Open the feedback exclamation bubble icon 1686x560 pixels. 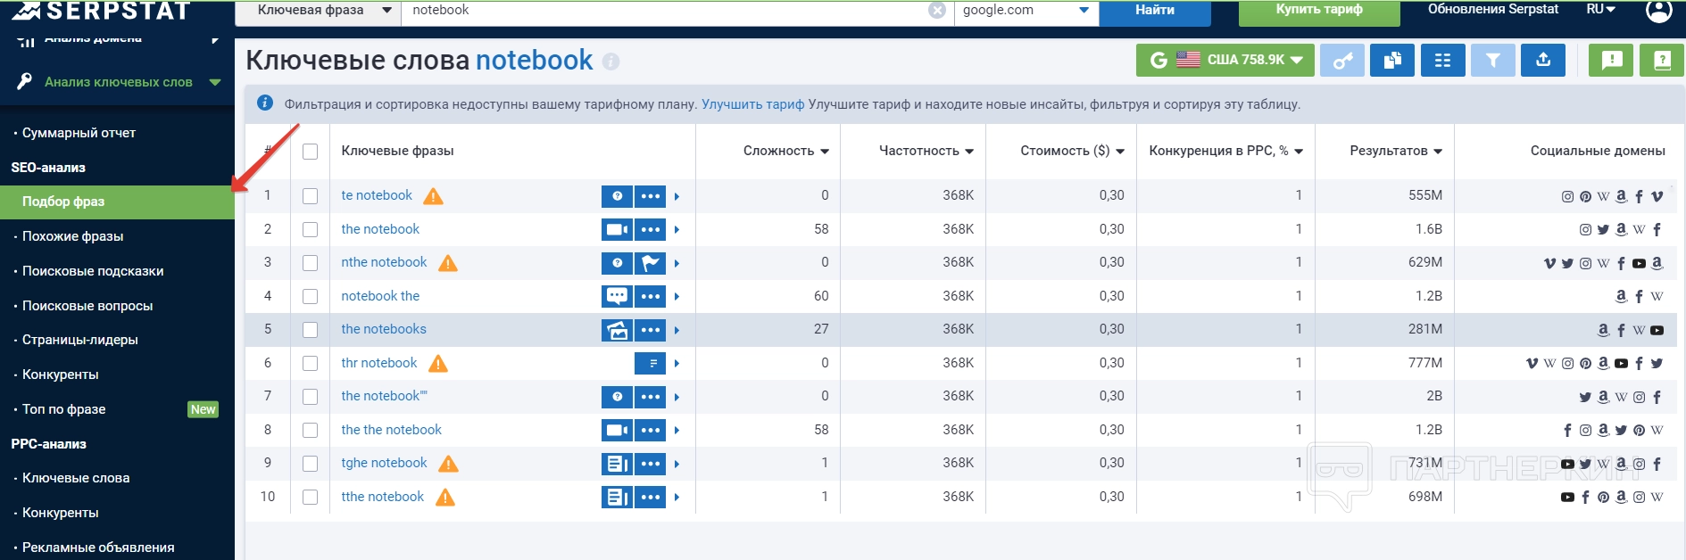[1611, 61]
